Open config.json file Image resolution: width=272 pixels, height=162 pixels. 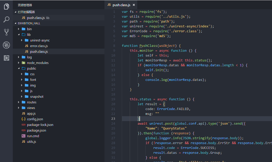(35, 119)
